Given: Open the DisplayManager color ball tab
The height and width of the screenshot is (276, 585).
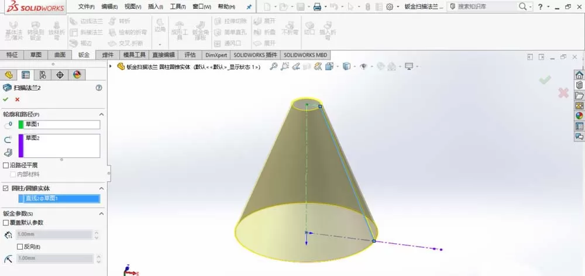Looking at the screenshot, I should click(x=77, y=75).
